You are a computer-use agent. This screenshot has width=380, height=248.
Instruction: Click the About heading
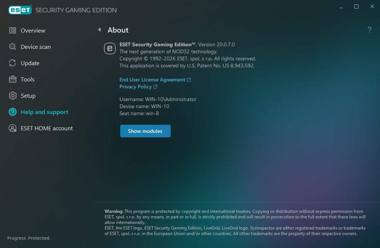click(x=118, y=30)
